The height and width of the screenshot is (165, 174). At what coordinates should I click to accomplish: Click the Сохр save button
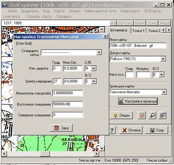pyautogui.click(x=157, y=130)
